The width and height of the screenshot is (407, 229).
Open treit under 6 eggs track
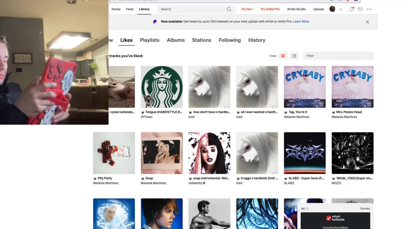click(x=239, y=183)
